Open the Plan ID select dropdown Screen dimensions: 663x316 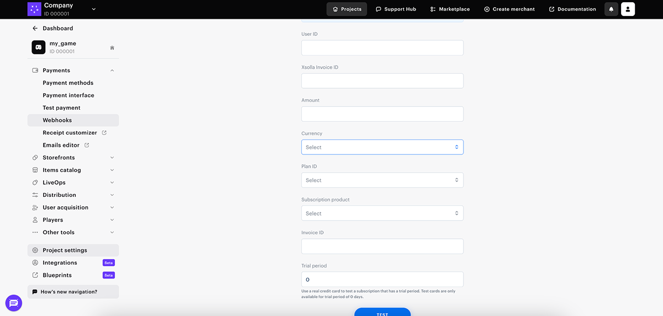click(382, 180)
